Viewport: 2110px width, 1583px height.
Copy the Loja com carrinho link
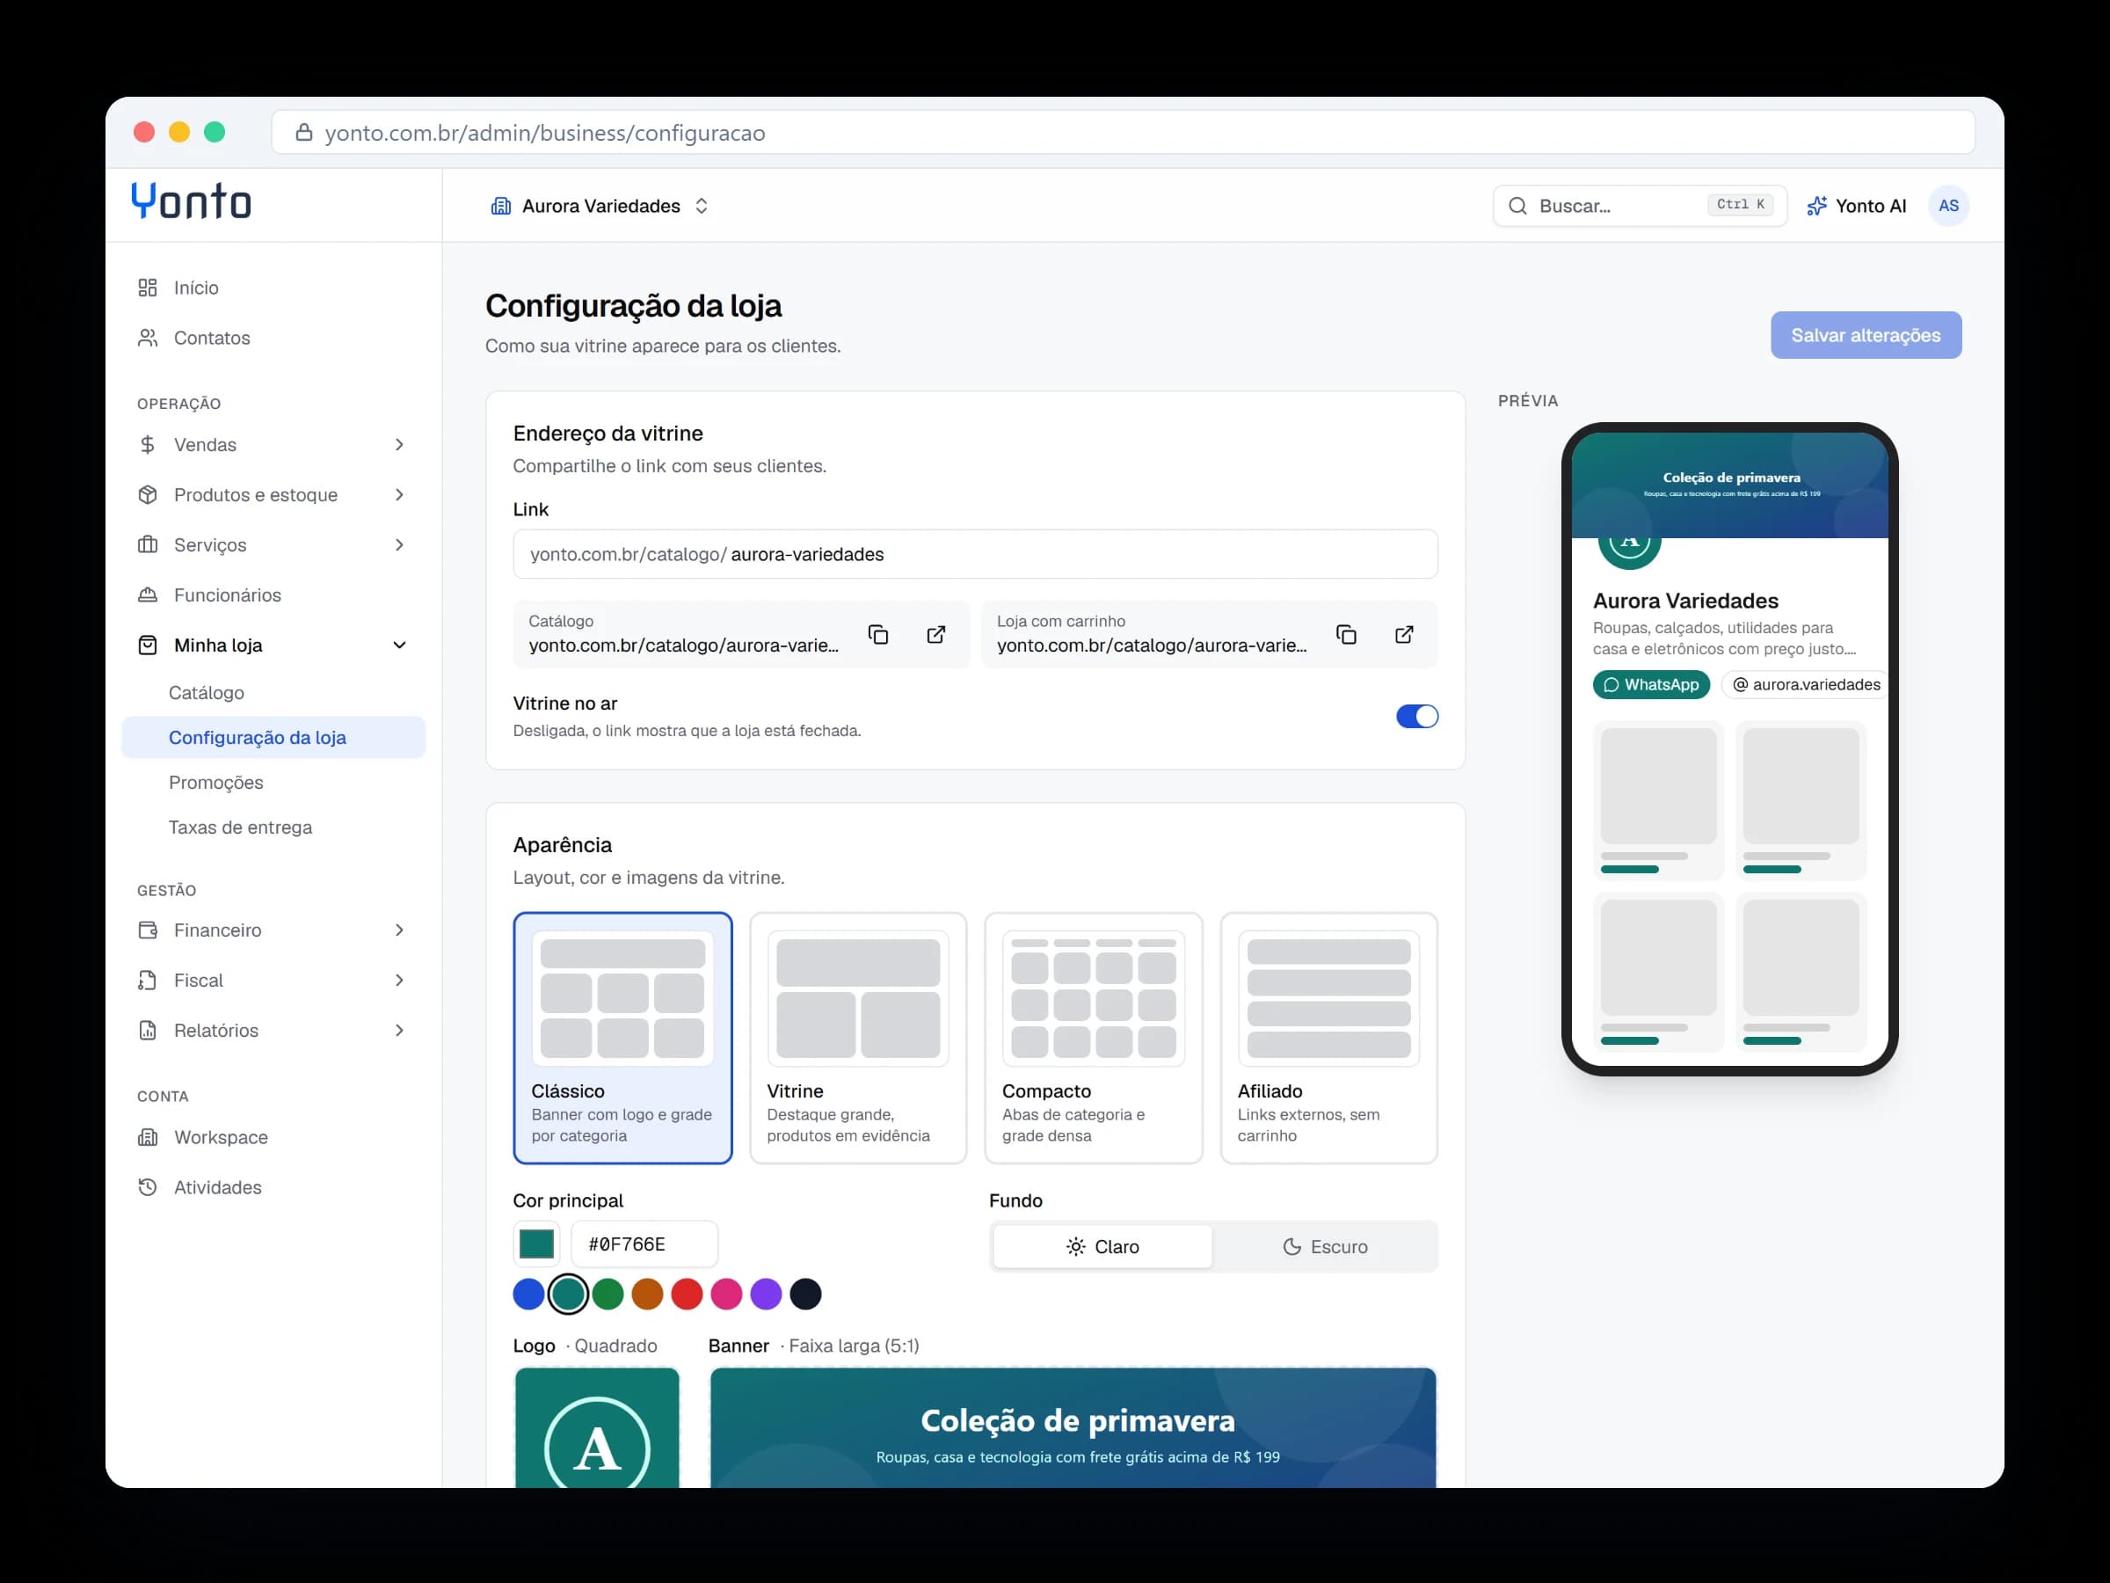point(1346,635)
